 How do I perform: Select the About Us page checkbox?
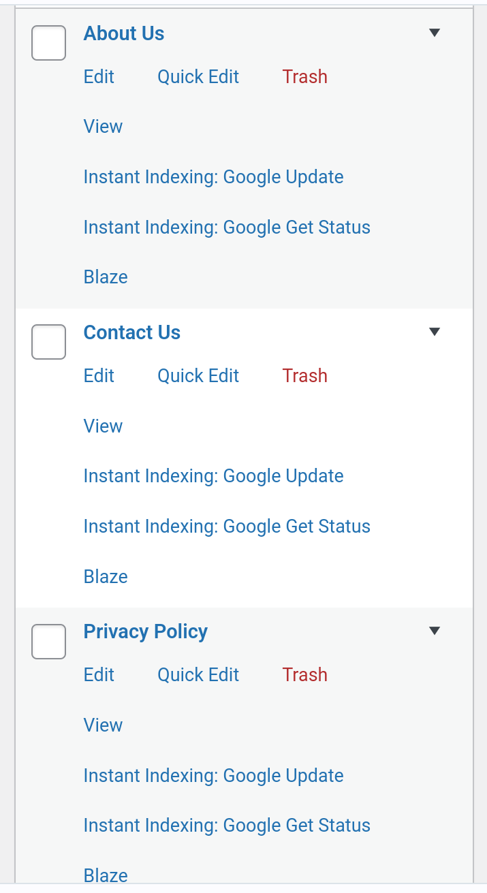pyautogui.click(x=49, y=43)
